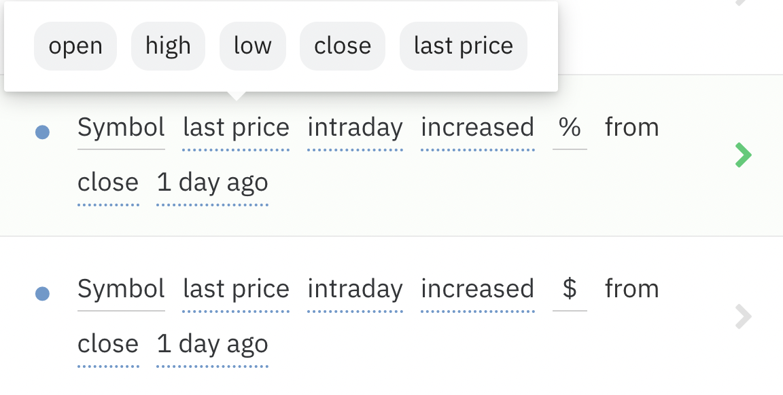Change "1 day ago" in dollar alert row

coord(212,344)
